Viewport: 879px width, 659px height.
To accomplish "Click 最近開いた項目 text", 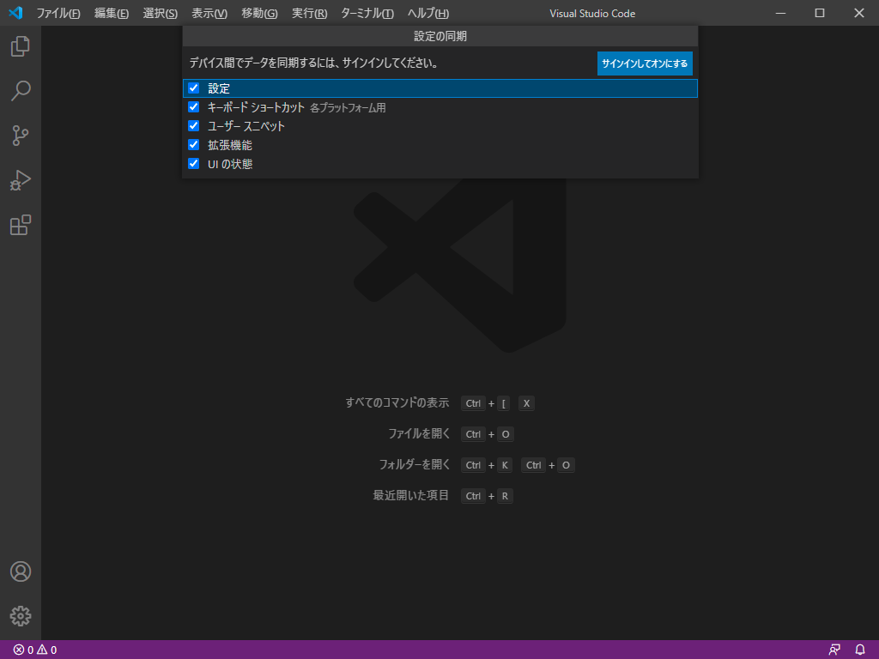I will pos(411,495).
